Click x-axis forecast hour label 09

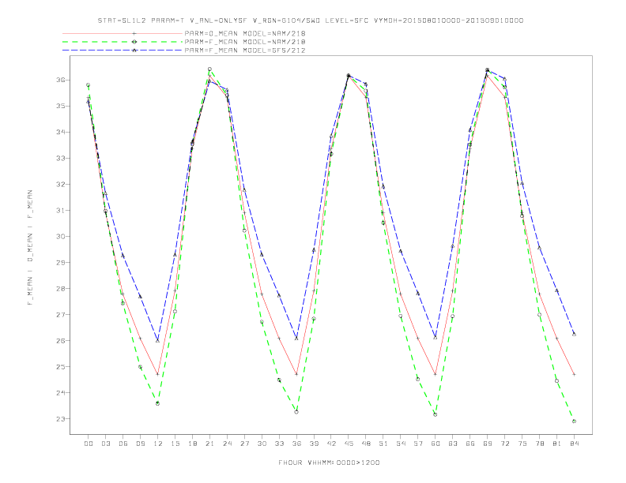(x=140, y=444)
